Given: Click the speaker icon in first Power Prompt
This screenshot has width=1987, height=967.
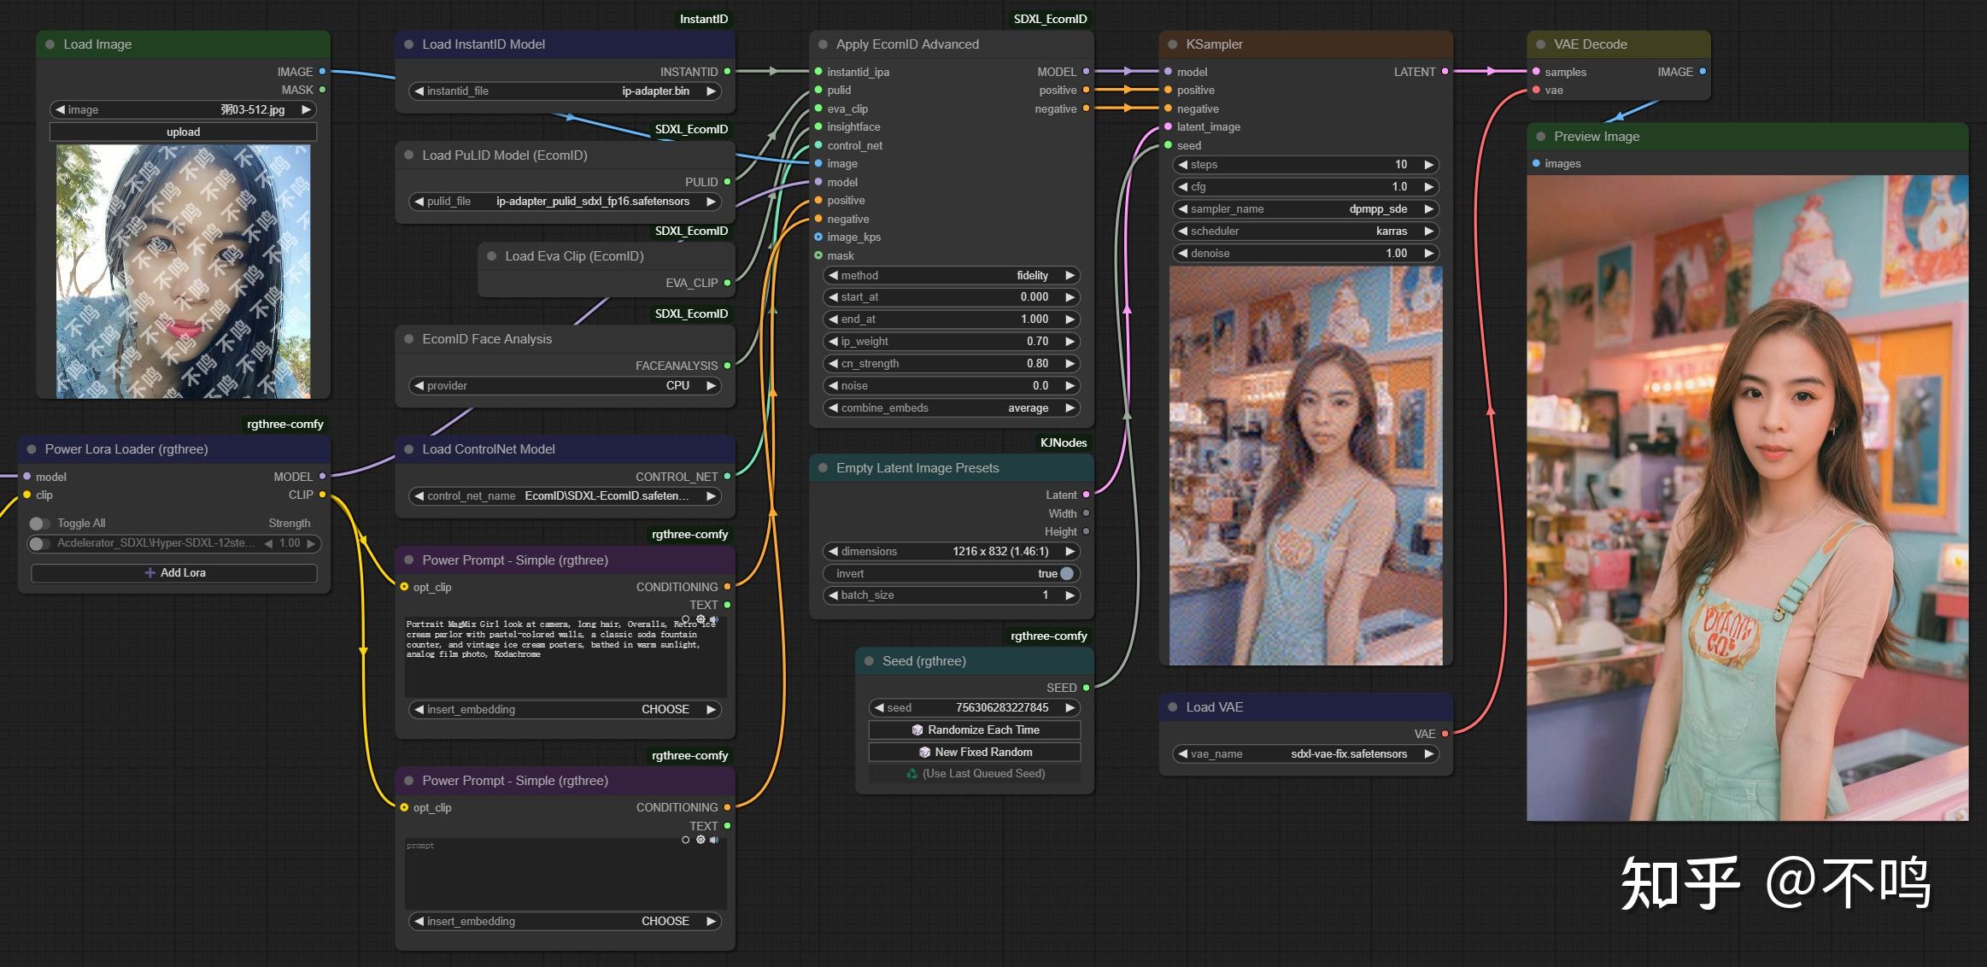Looking at the screenshot, I should pyautogui.click(x=714, y=618).
